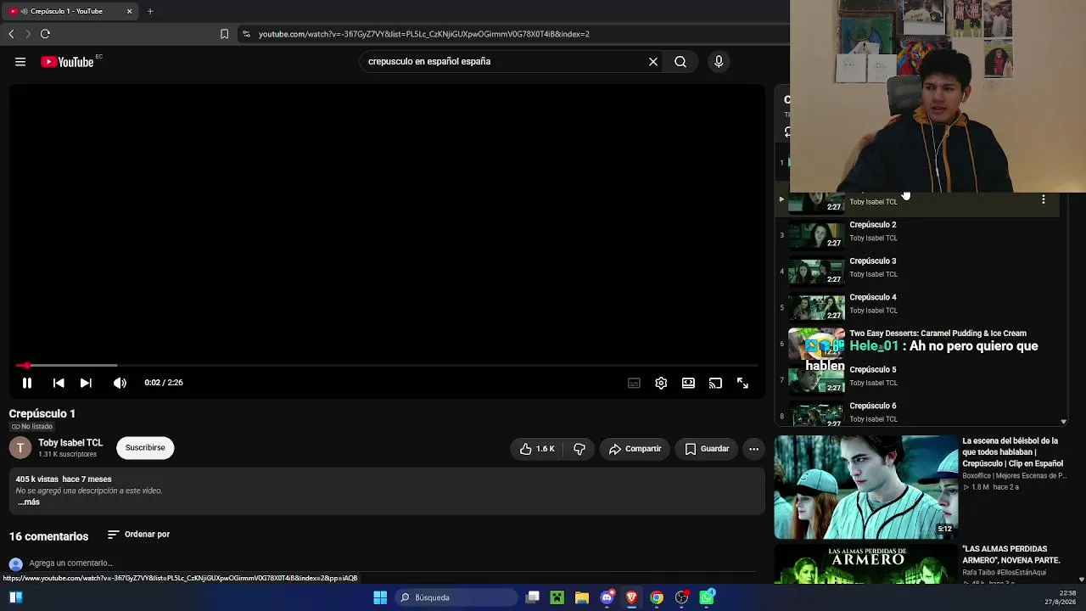Like the video with 1.6 K likes

click(x=536, y=449)
